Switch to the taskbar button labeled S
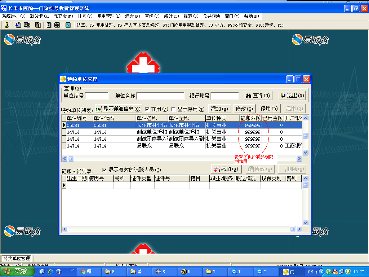 coord(164,272)
